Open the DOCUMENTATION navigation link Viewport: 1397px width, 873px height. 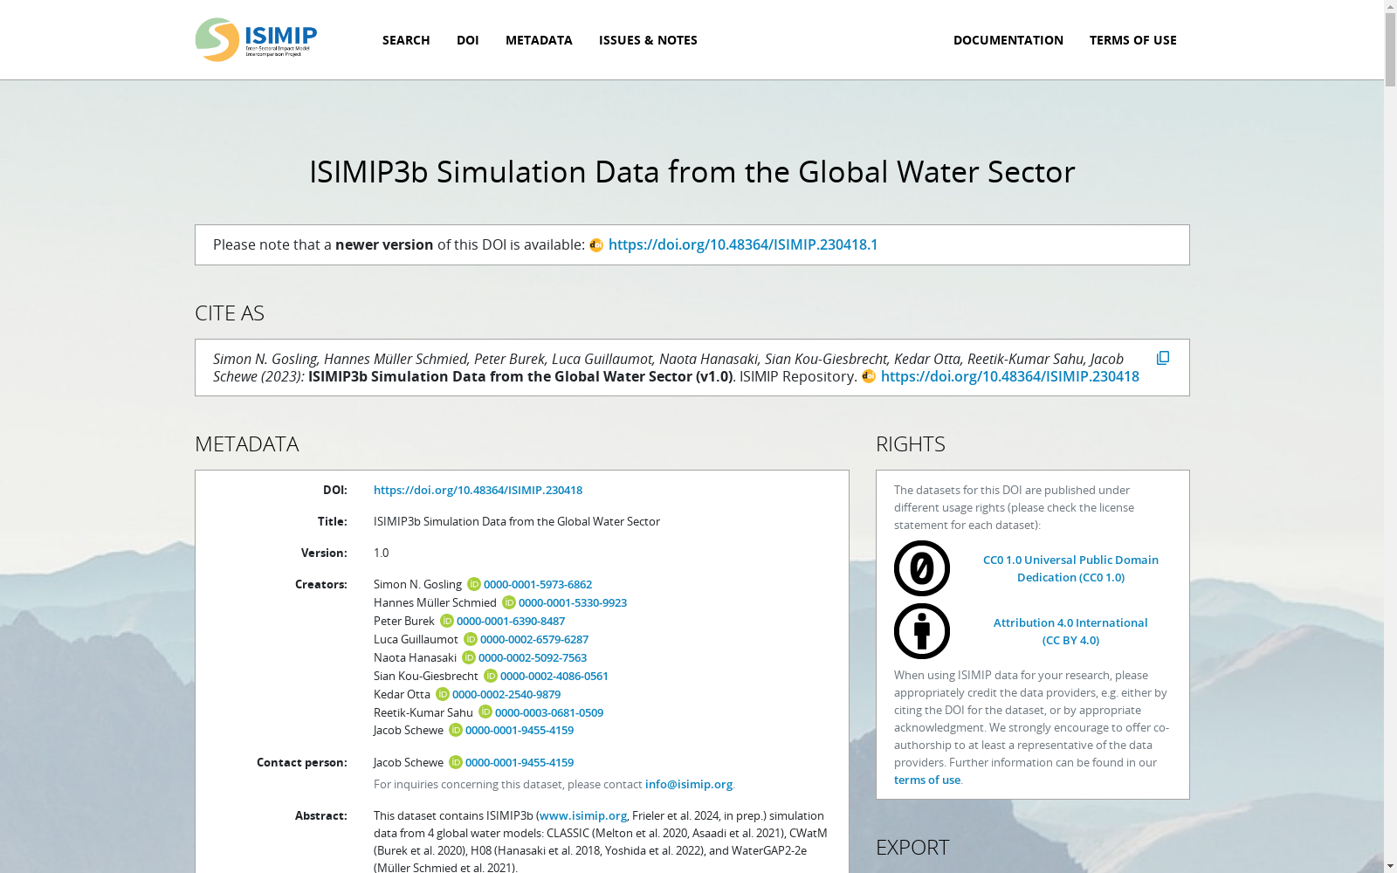click(x=1008, y=40)
